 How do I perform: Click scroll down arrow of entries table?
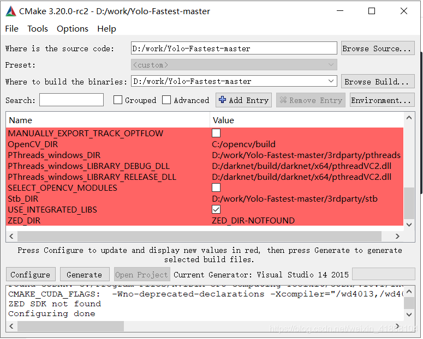coord(409,225)
